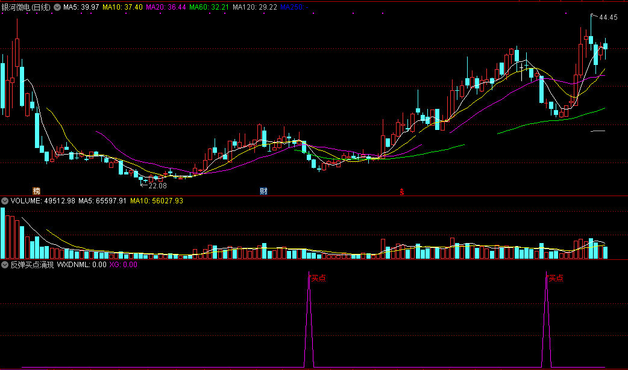Click the volume MA5: 65597.91 label
The height and width of the screenshot is (370, 628).
click(102, 201)
